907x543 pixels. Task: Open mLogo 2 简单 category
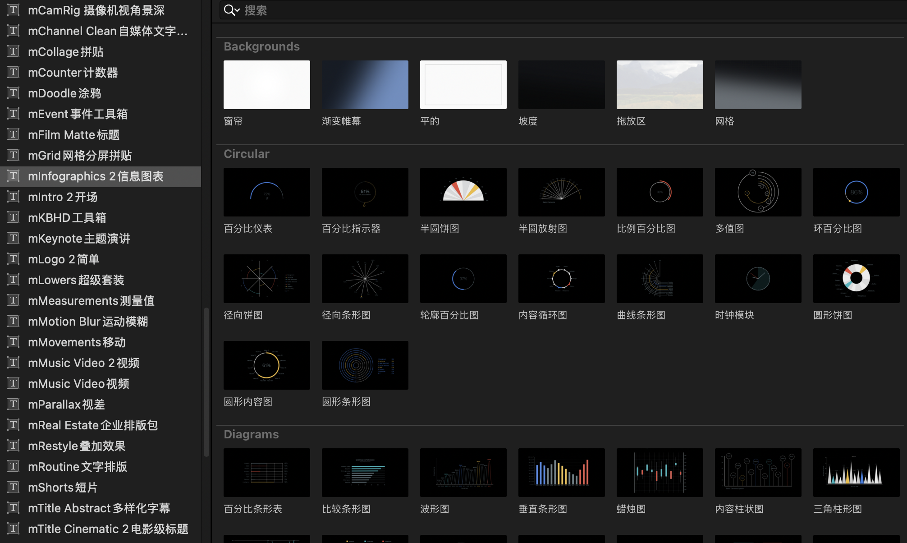[x=101, y=259]
